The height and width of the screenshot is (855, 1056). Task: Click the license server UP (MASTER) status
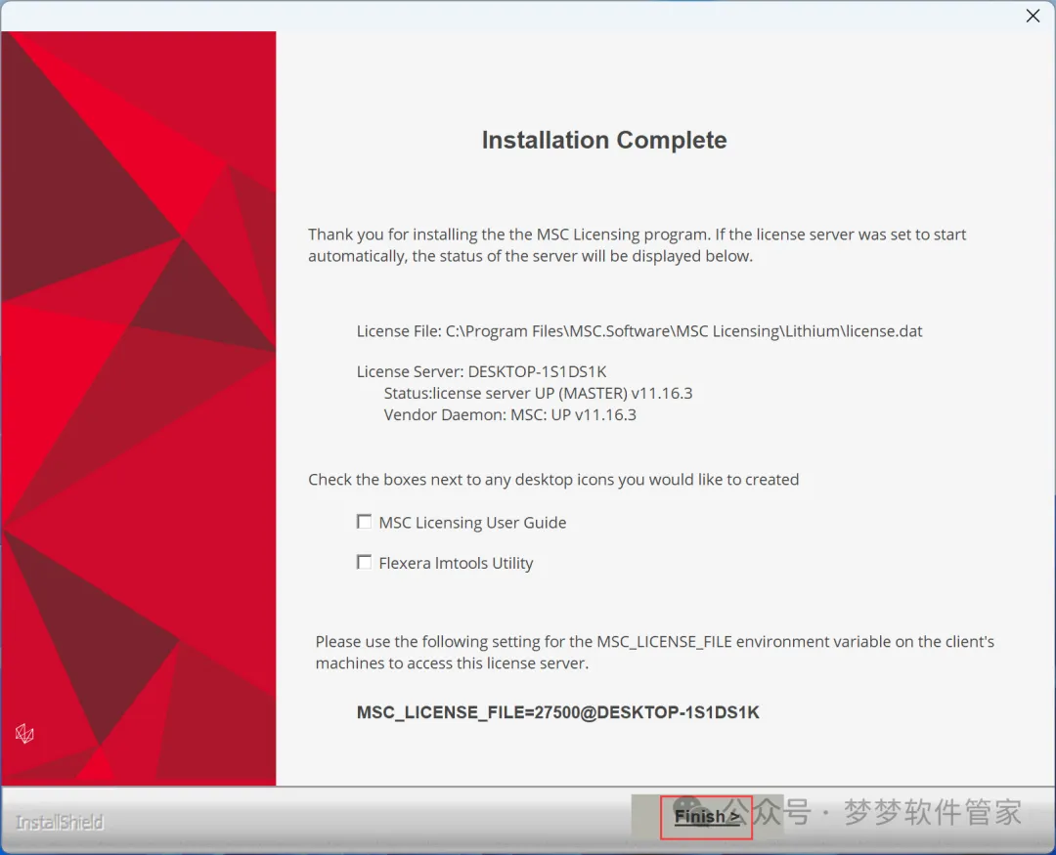(538, 393)
